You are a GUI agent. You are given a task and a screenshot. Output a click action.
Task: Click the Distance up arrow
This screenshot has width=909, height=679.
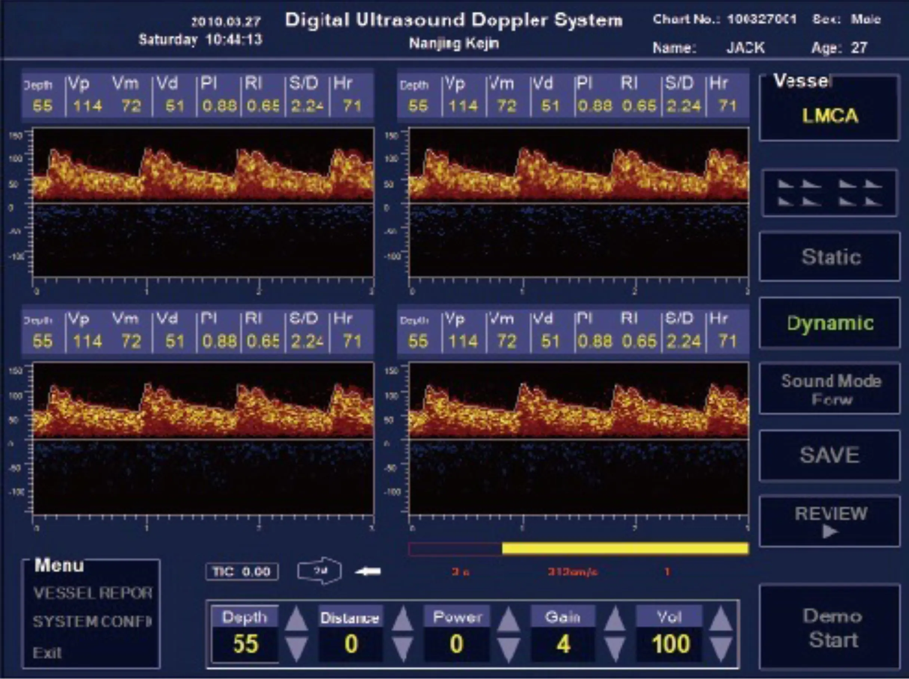point(402,620)
